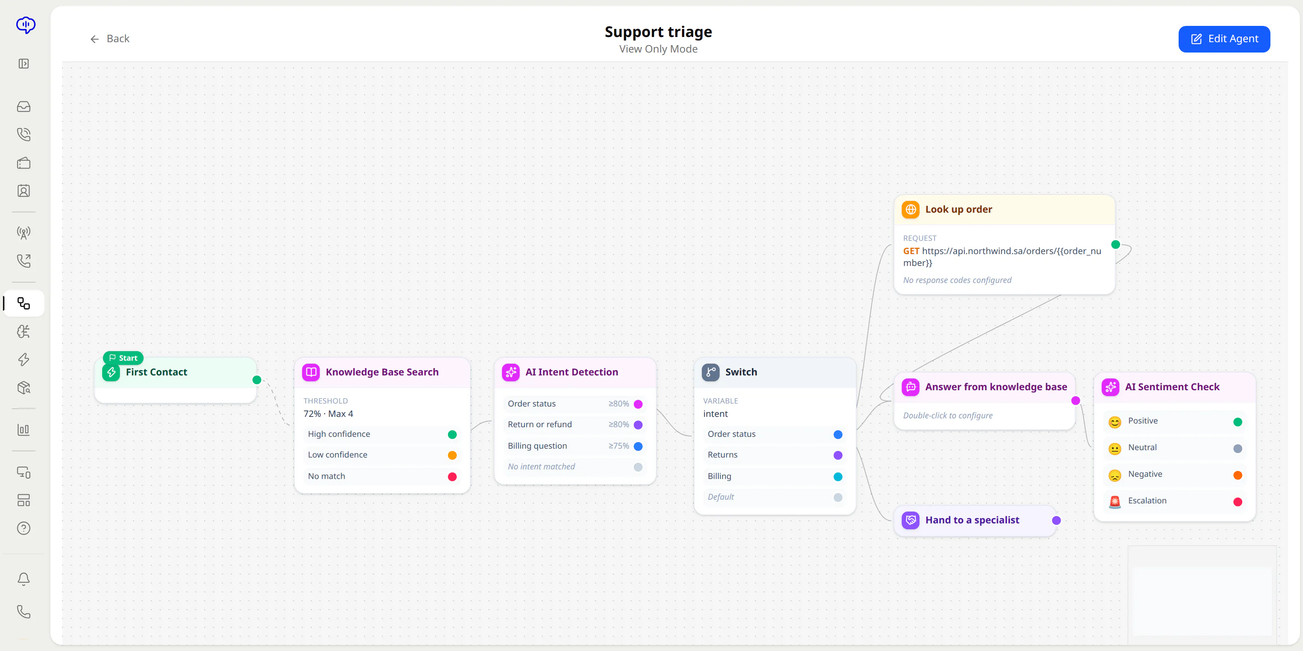Screen dimensions: 1303x651
Task: Open the notifications bell icon
Action: (24, 579)
